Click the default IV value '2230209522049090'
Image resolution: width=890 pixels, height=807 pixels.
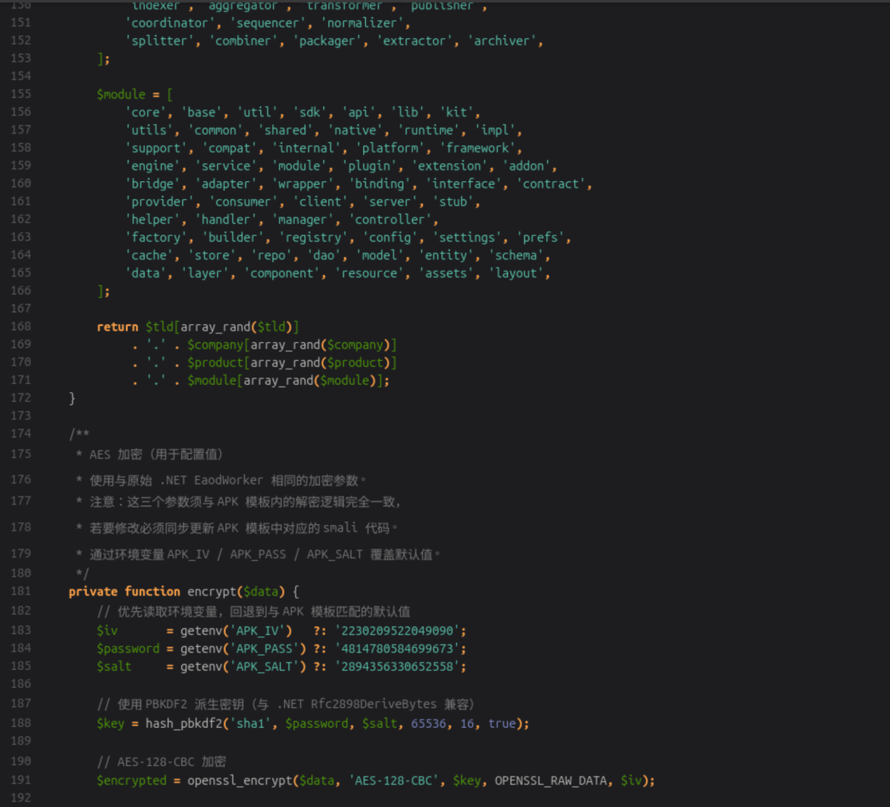[x=397, y=631]
